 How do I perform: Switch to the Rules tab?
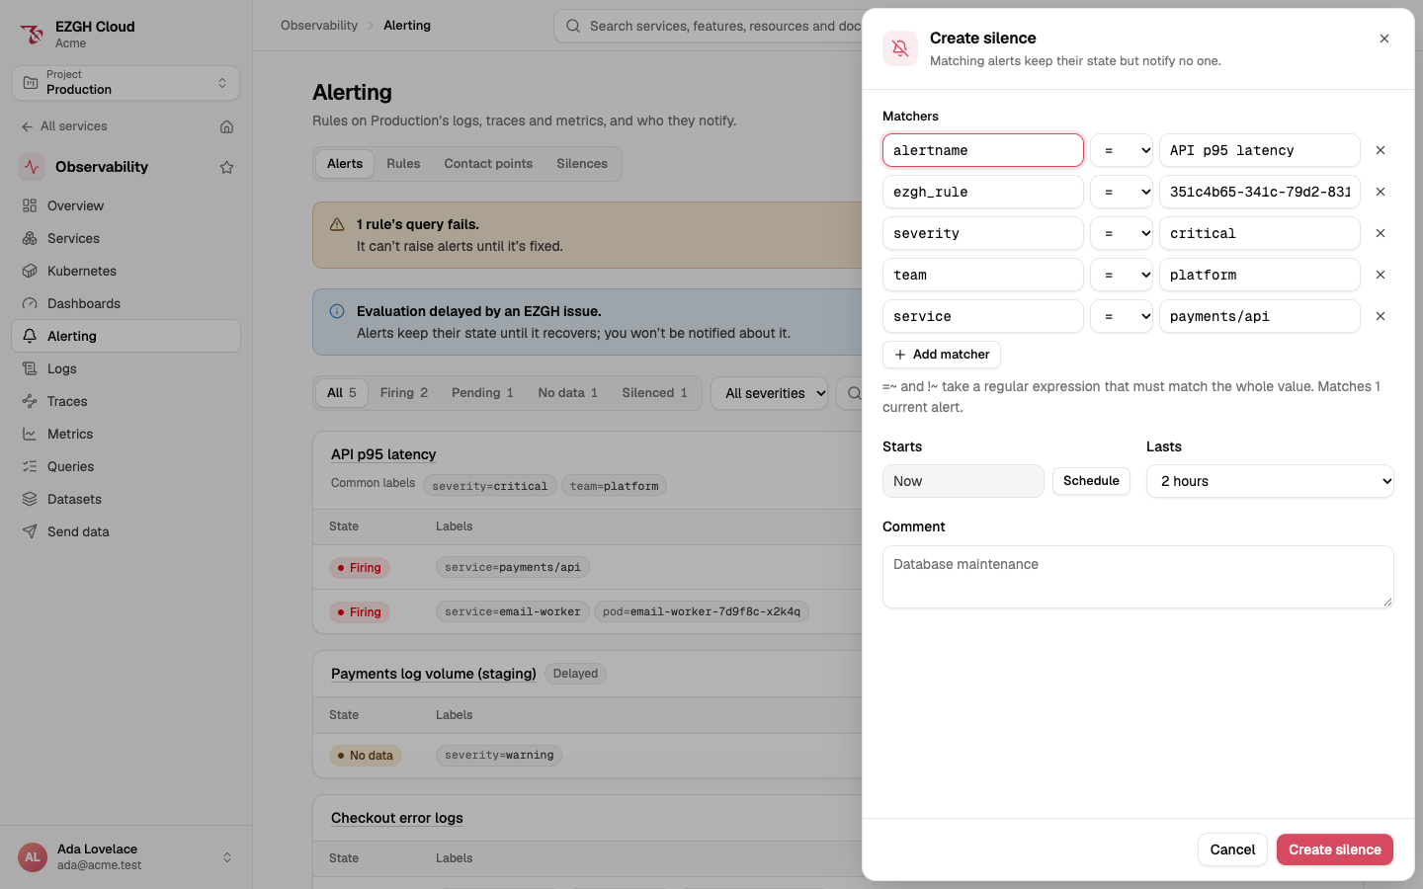(x=403, y=164)
